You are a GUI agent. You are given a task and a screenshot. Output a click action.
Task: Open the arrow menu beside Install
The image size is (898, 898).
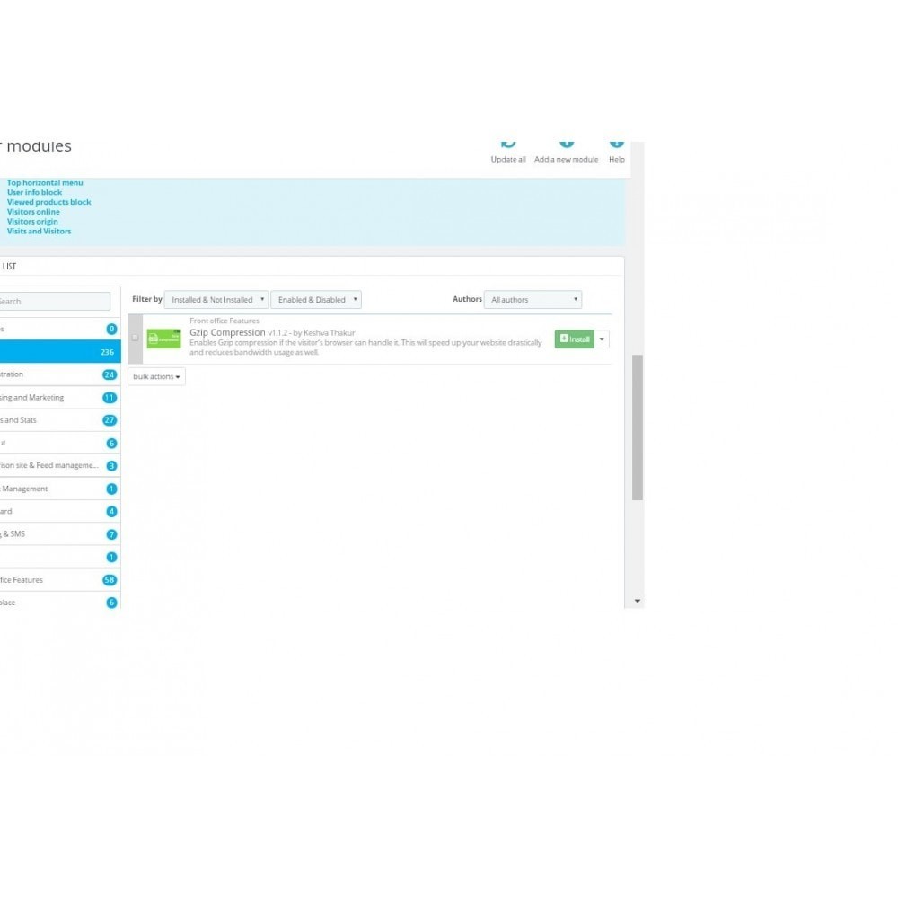click(x=602, y=339)
